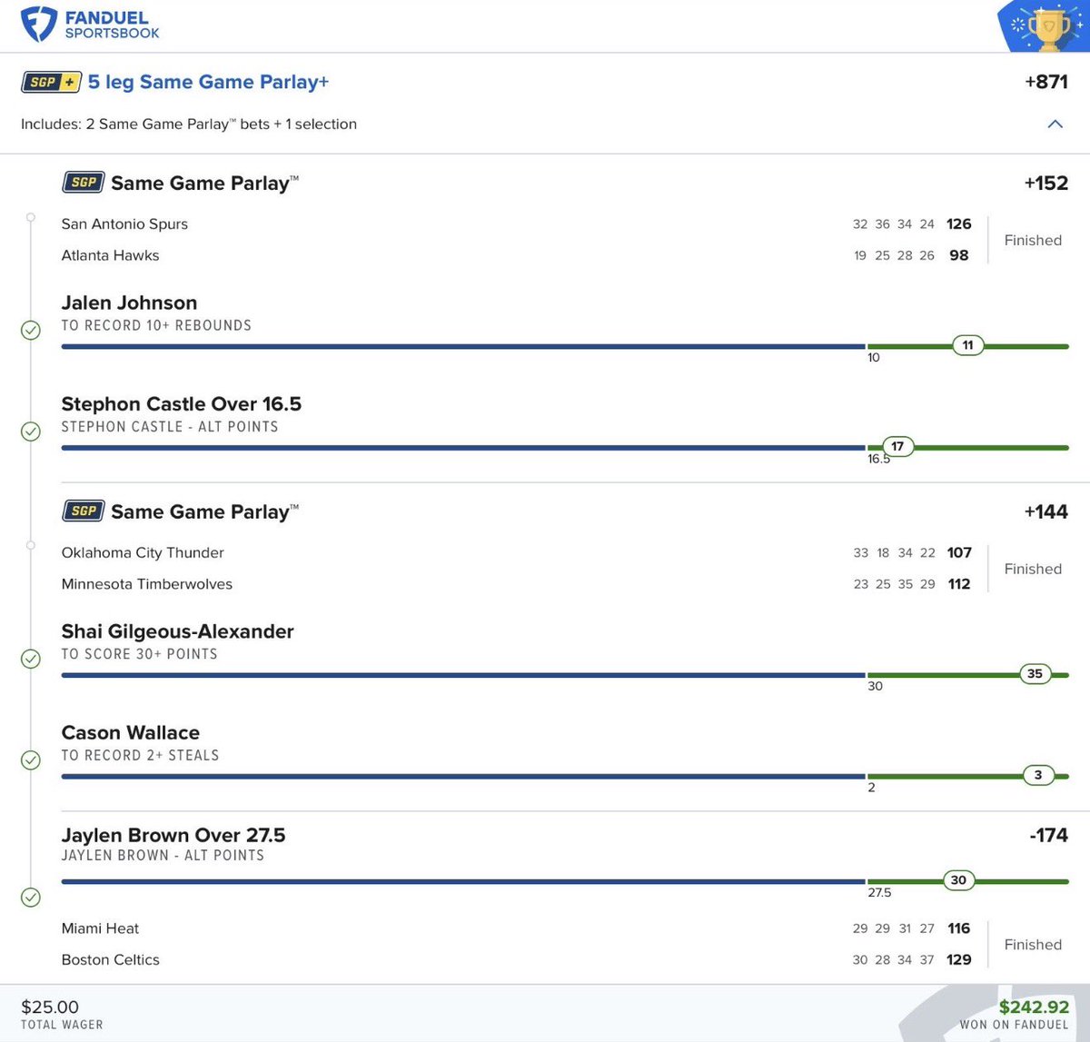This screenshot has width=1090, height=1042.
Task: Select the Cason Wallace leg checkmark
Action: pyautogui.click(x=31, y=759)
